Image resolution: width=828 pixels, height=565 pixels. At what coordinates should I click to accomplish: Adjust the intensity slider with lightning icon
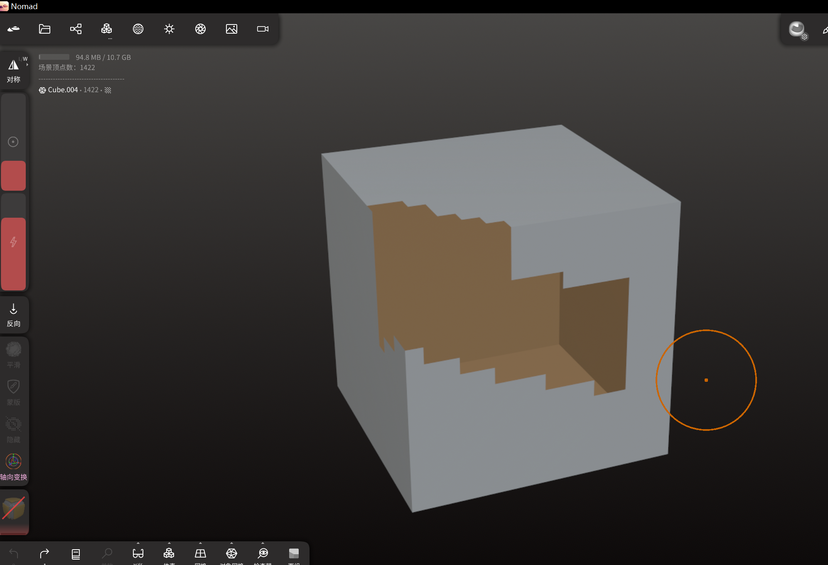[13, 242]
